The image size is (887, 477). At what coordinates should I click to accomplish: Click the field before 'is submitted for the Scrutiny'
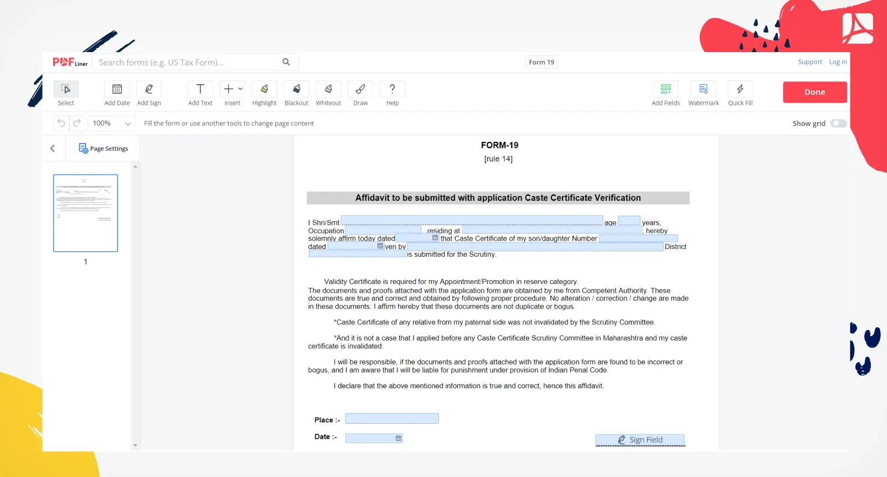(358, 254)
